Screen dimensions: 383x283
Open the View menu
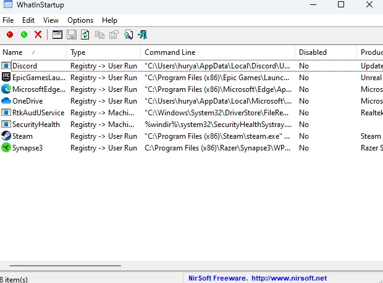(51, 20)
